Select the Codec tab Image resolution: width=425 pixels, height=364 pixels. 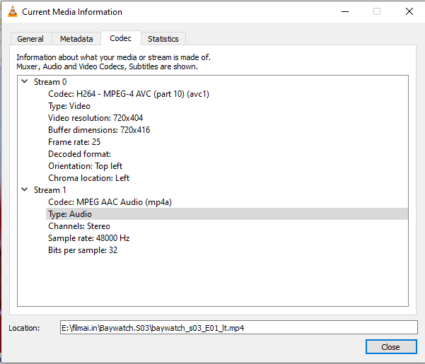(x=121, y=38)
